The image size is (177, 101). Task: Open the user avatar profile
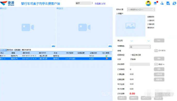pos(148,3)
